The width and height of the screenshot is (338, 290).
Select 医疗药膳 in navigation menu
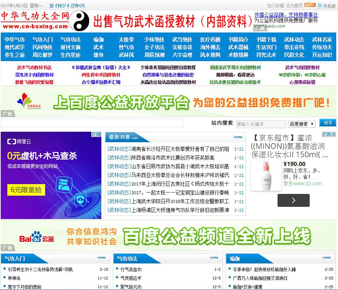[210, 39]
